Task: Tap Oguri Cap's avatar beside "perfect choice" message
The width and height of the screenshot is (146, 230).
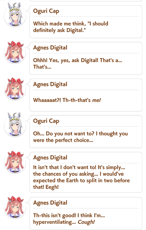Action: coord(15,126)
